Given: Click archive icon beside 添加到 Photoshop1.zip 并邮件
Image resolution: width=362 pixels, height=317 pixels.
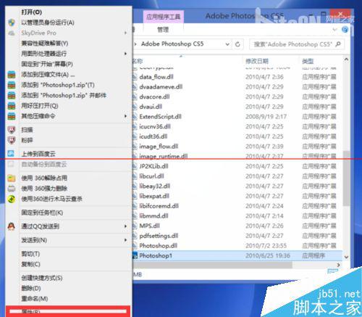Looking at the screenshot, I should point(12,95).
